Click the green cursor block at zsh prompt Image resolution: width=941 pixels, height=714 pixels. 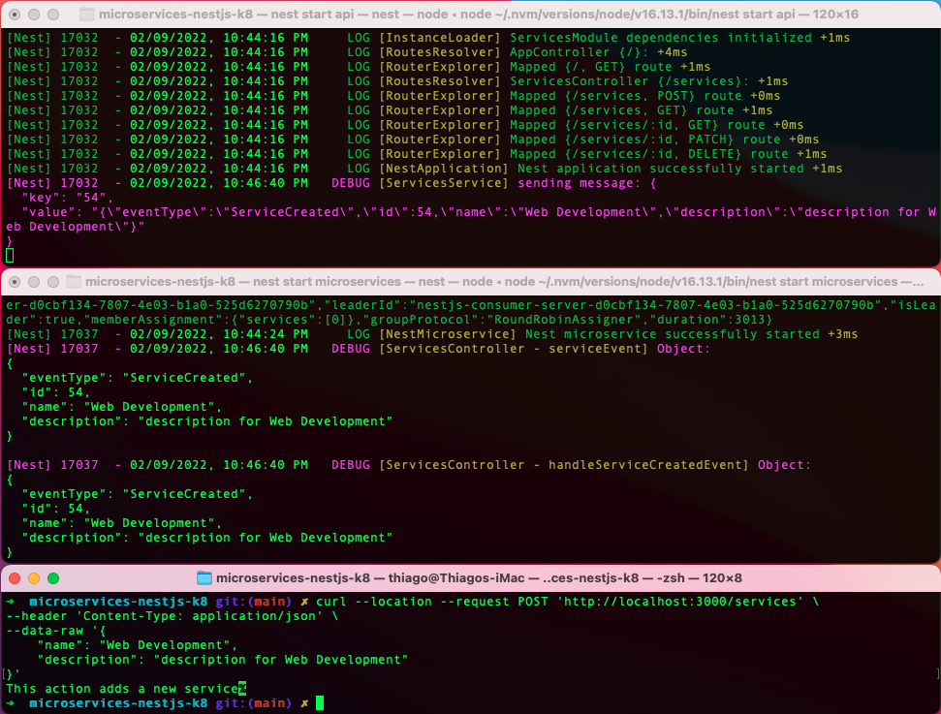(x=319, y=702)
